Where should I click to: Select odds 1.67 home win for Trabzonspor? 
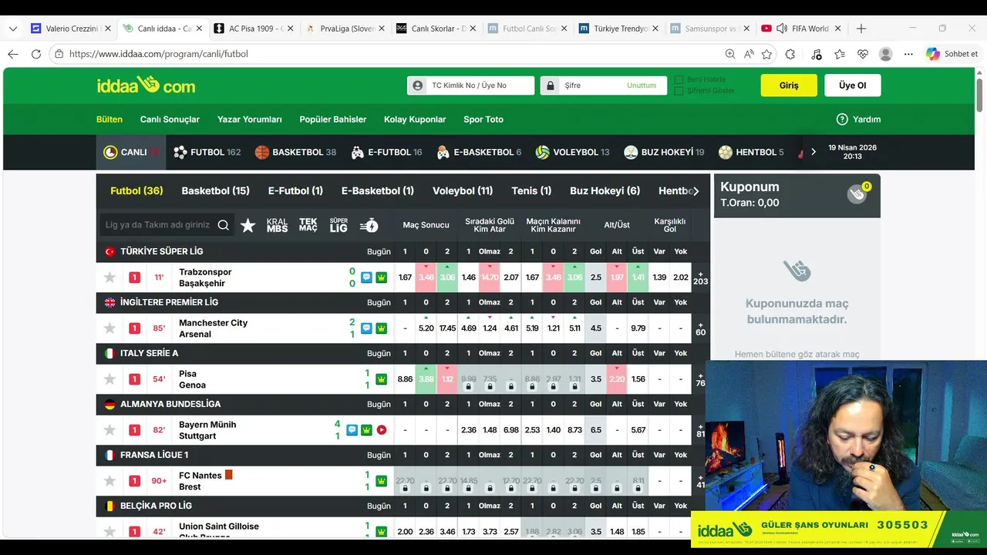(405, 277)
